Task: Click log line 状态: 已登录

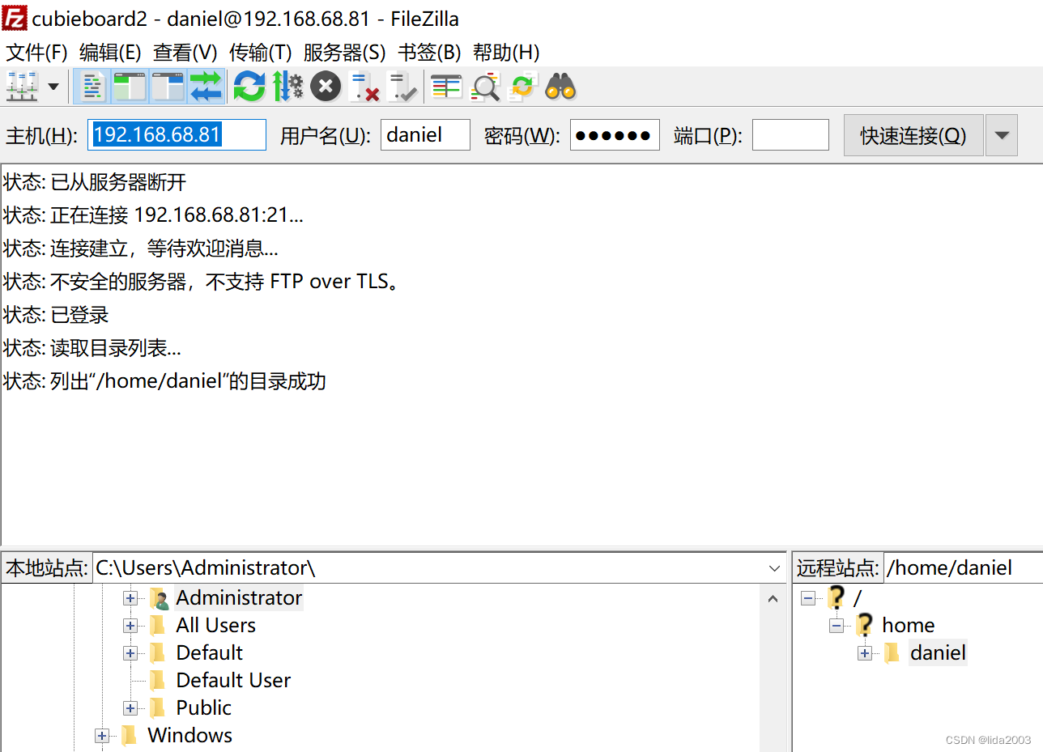Action: [x=56, y=315]
